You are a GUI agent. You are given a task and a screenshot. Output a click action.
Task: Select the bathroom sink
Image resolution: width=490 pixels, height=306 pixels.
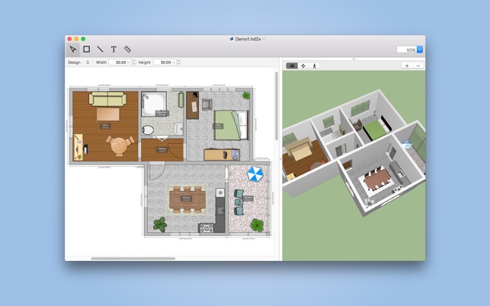click(179, 129)
